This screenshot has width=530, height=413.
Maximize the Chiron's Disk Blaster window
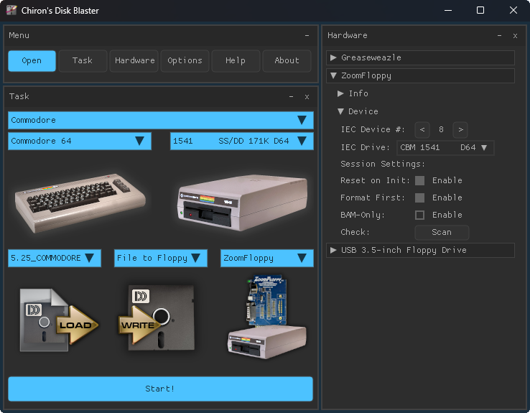[x=480, y=11]
